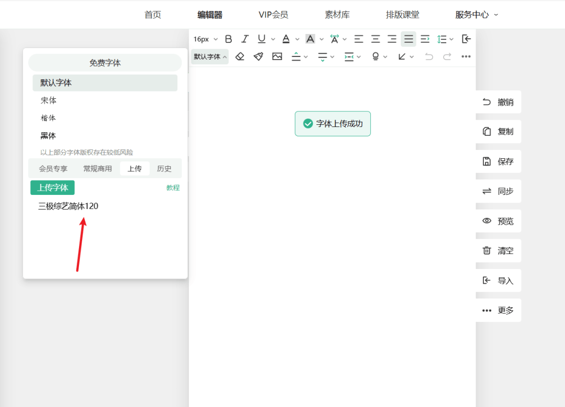This screenshot has width=565, height=407.
Task: Enable justified text alignment
Action: [409, 39]
